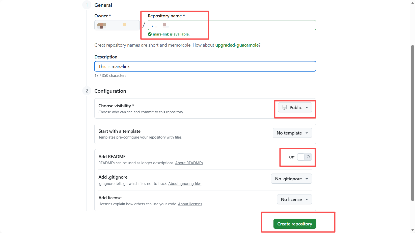Click the green availability checkmark icon
415x233 pixels.
[150, 34]
